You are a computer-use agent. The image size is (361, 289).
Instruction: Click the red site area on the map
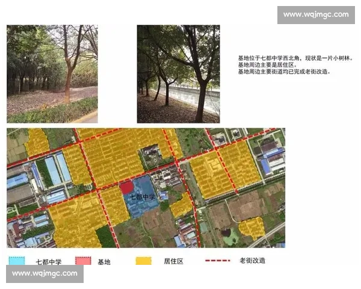coord(126,187)
